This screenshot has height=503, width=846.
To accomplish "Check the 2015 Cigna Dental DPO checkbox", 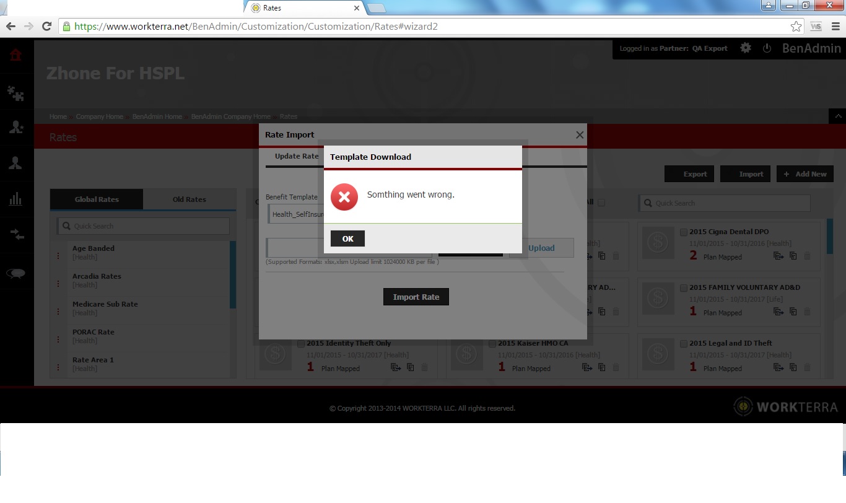I will click(x=684, y=232).
